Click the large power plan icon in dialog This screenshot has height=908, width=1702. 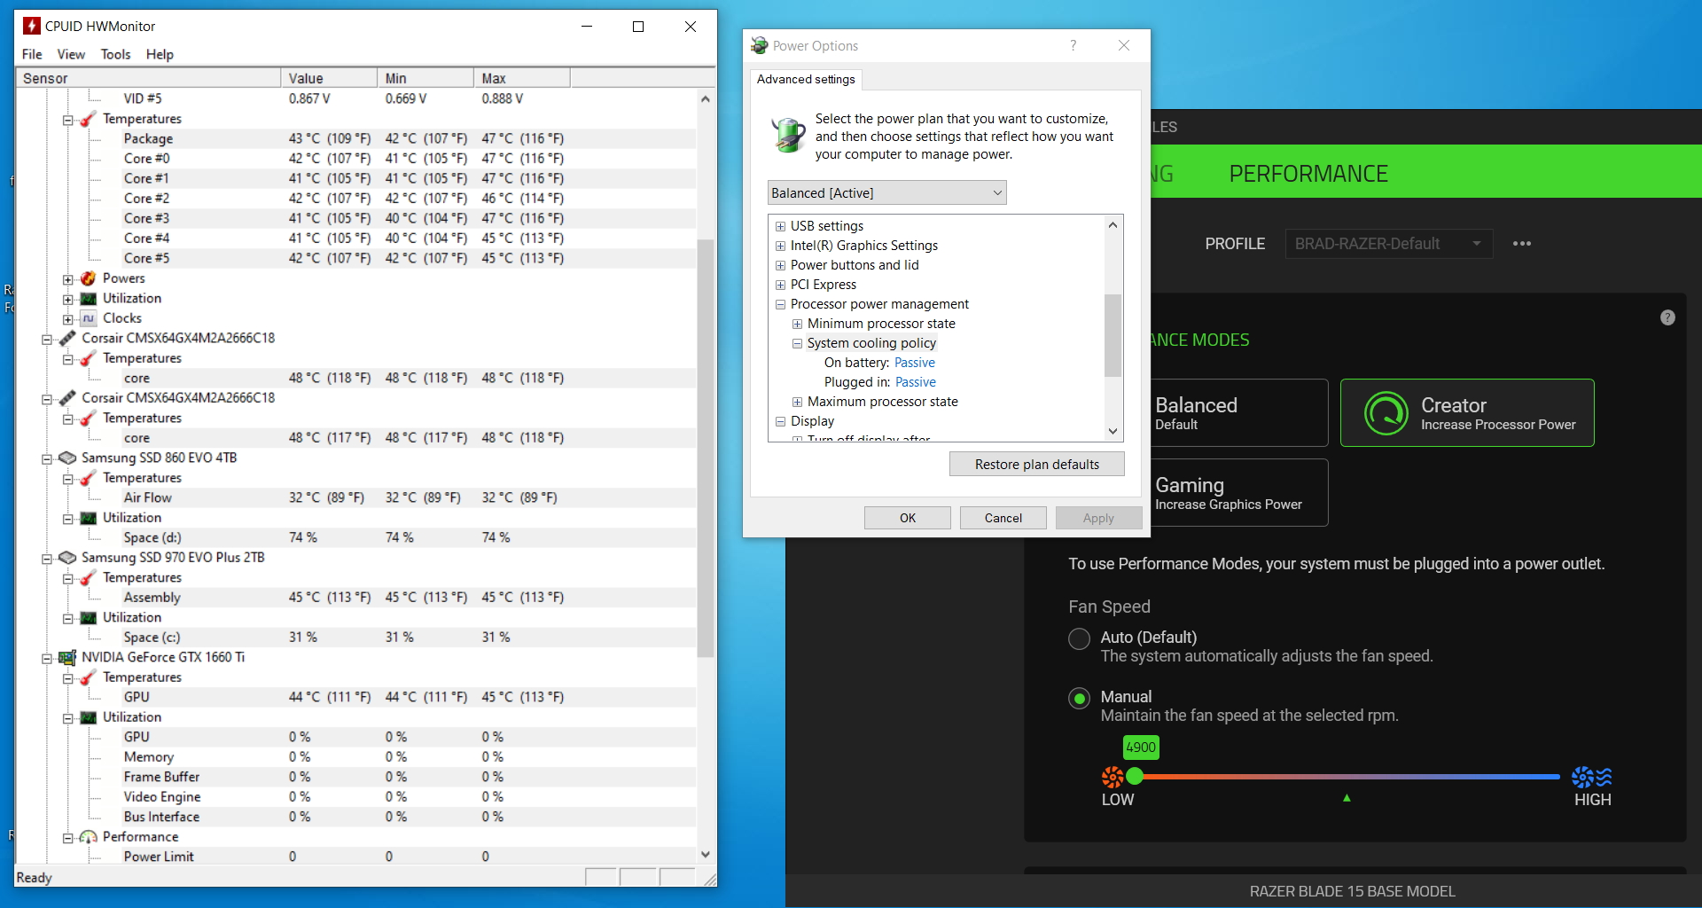coord(787,135)
